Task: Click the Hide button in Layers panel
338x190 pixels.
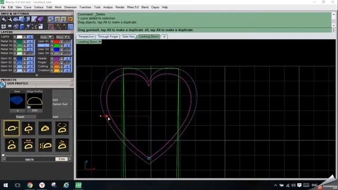Action: [x=46, y=37]
